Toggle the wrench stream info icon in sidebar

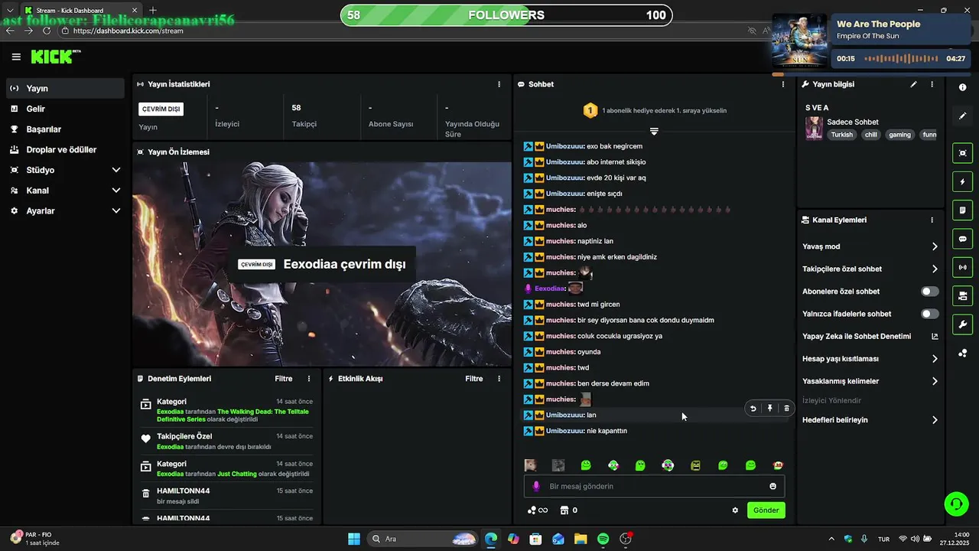[x=962, y=324]
